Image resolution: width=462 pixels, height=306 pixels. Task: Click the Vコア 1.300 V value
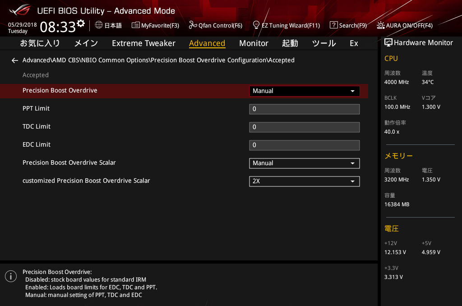431,107
